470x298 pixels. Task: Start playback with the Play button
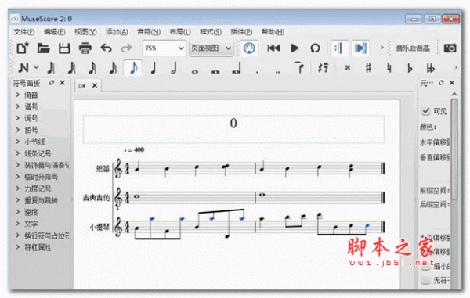(x=295, y=48)
